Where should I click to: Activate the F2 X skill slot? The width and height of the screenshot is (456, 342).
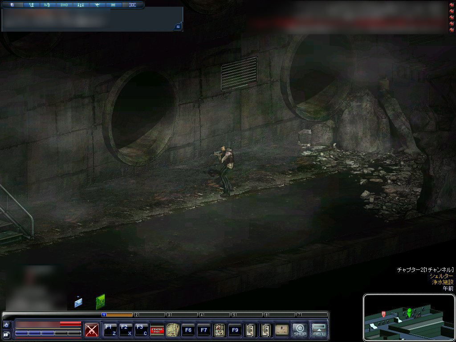click(x=126, y=330)
